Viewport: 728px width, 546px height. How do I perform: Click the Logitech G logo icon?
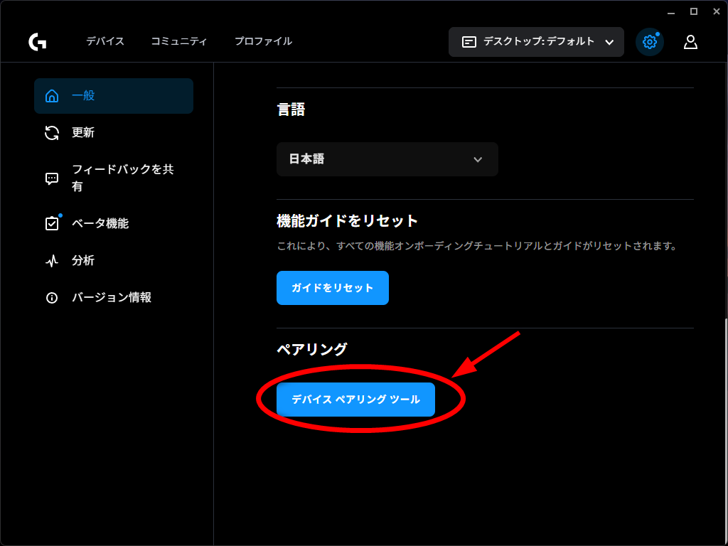point(38,42)
